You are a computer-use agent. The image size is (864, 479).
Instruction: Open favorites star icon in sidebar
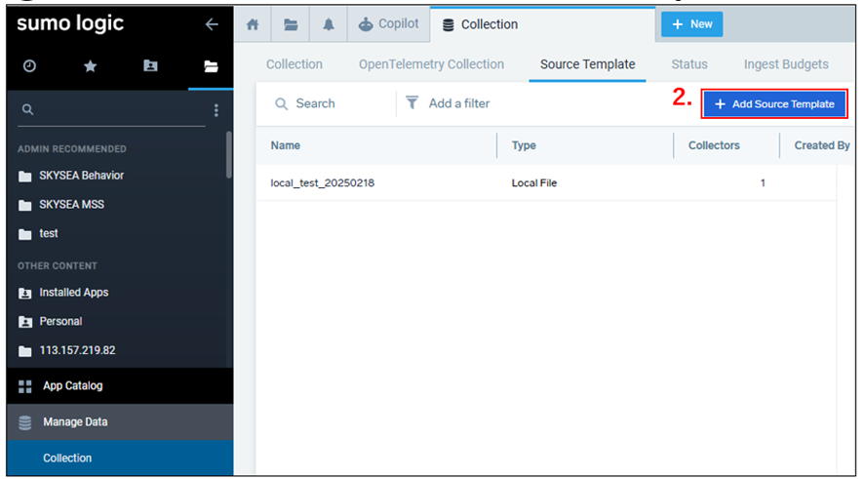91,66
